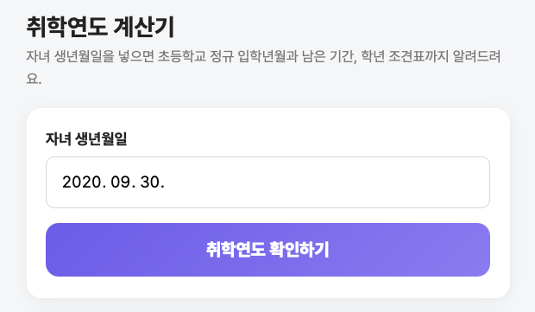
Task: Select the day 30 in the date field
Action: [x=150, y=182]
